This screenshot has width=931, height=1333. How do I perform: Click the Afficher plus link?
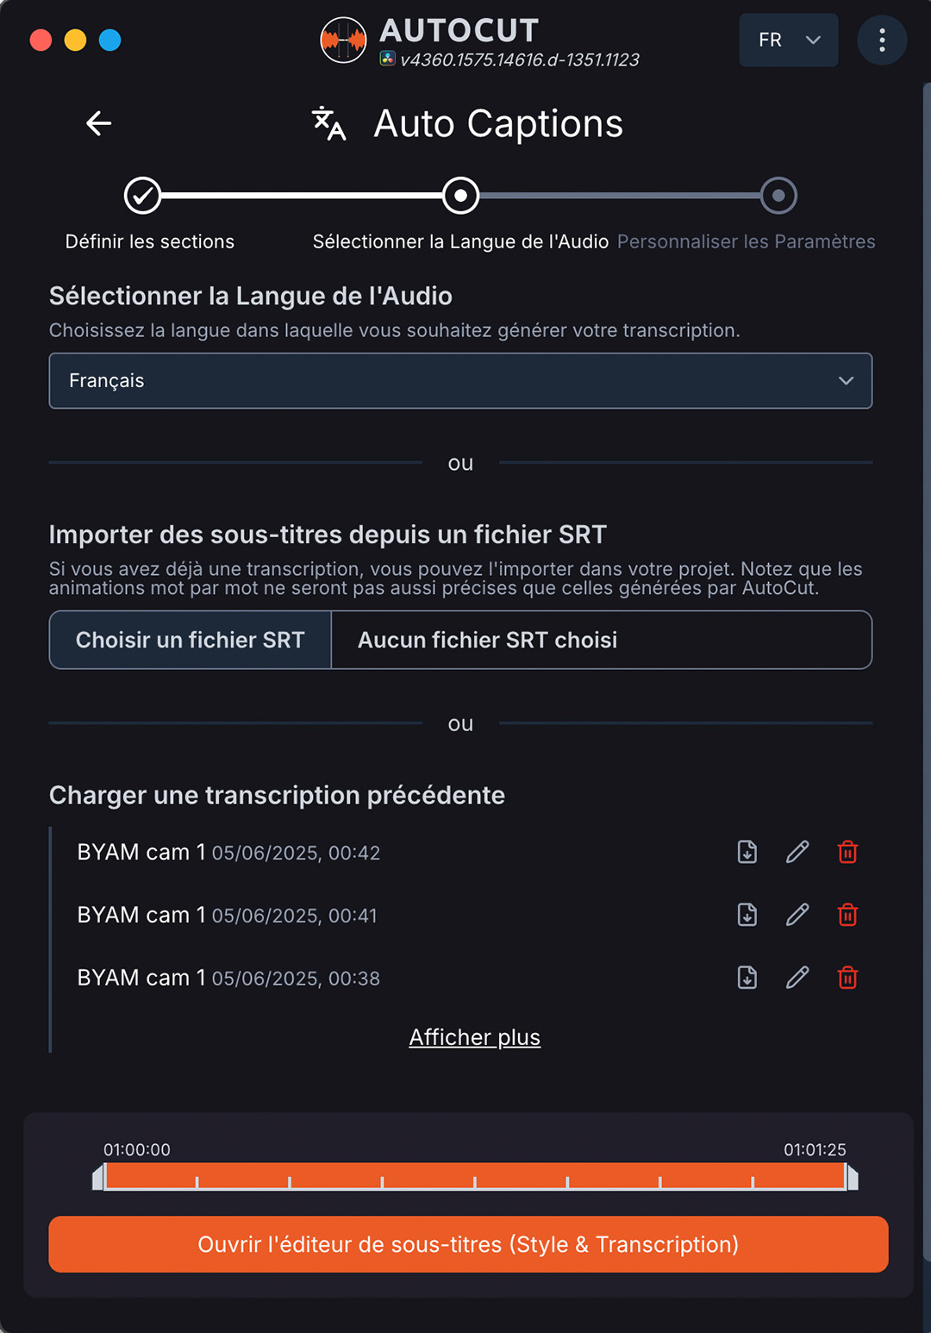474,1037
